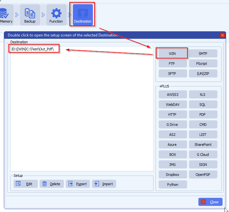
Task: Add an OpenPGP destination
Action: [203, 175]
